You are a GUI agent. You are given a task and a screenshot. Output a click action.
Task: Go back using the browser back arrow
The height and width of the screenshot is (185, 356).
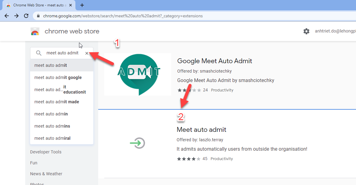(x=7, y=16)
